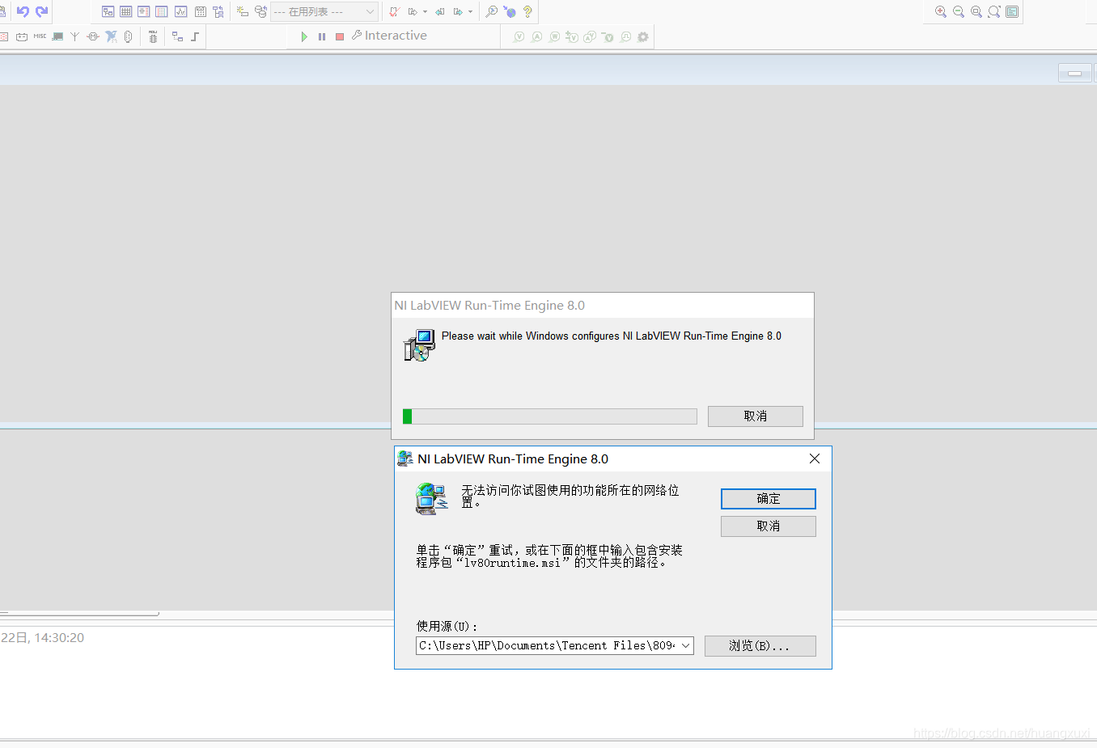
Task: Place an NI component icon
Action: point(111,36)
